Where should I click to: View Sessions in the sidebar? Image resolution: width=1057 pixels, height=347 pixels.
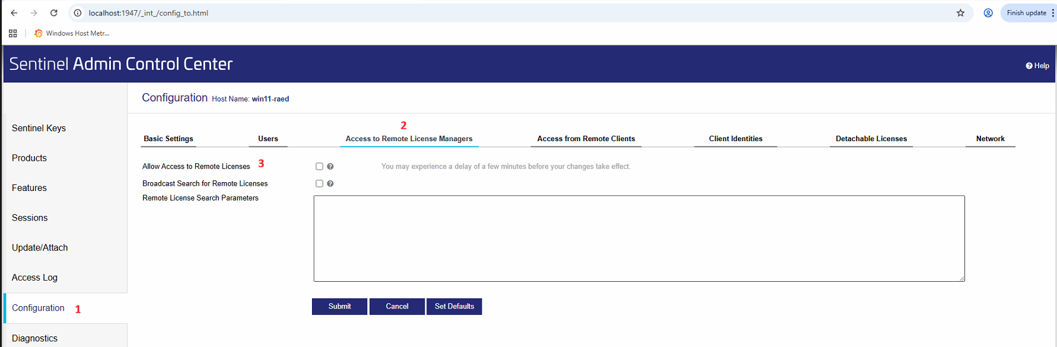click(x=30, y=218)
